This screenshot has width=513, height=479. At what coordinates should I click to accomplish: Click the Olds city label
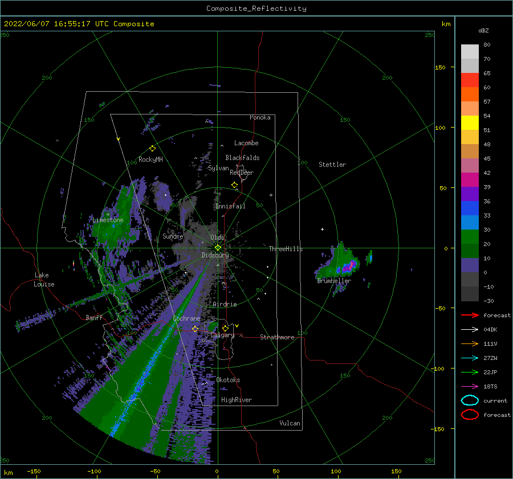tap(217, 238)
